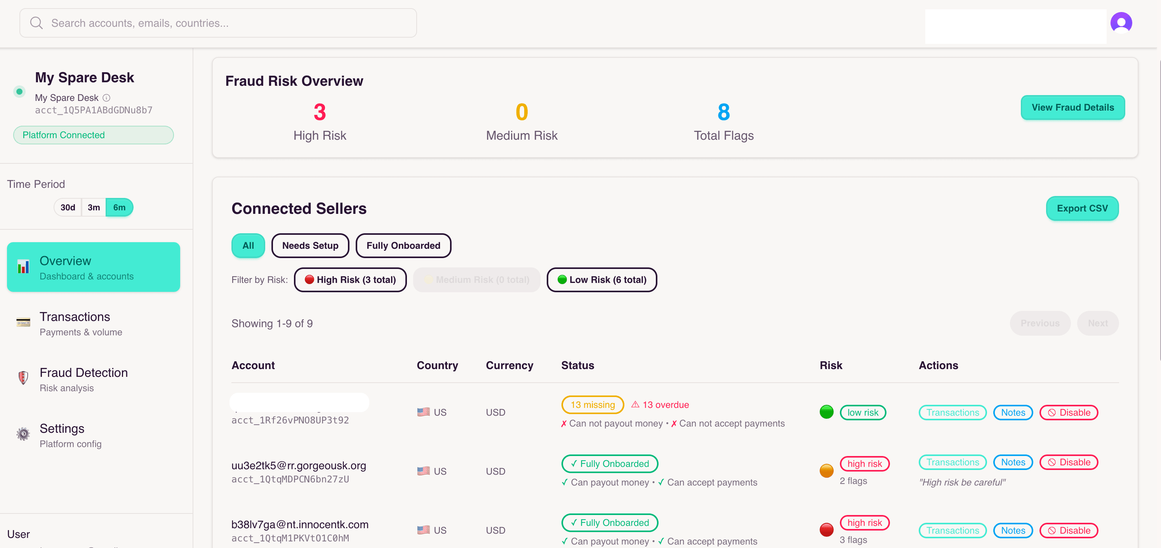Select the 30d time period
This screenshot has width=1161, height=548.
click(x=68, y=207)
